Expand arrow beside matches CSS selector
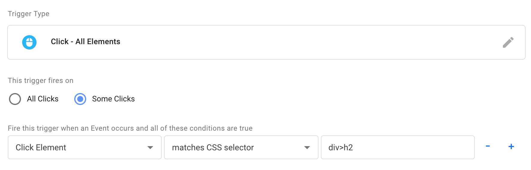The height and width of the screenshot is (170, 531). (307, 148)
